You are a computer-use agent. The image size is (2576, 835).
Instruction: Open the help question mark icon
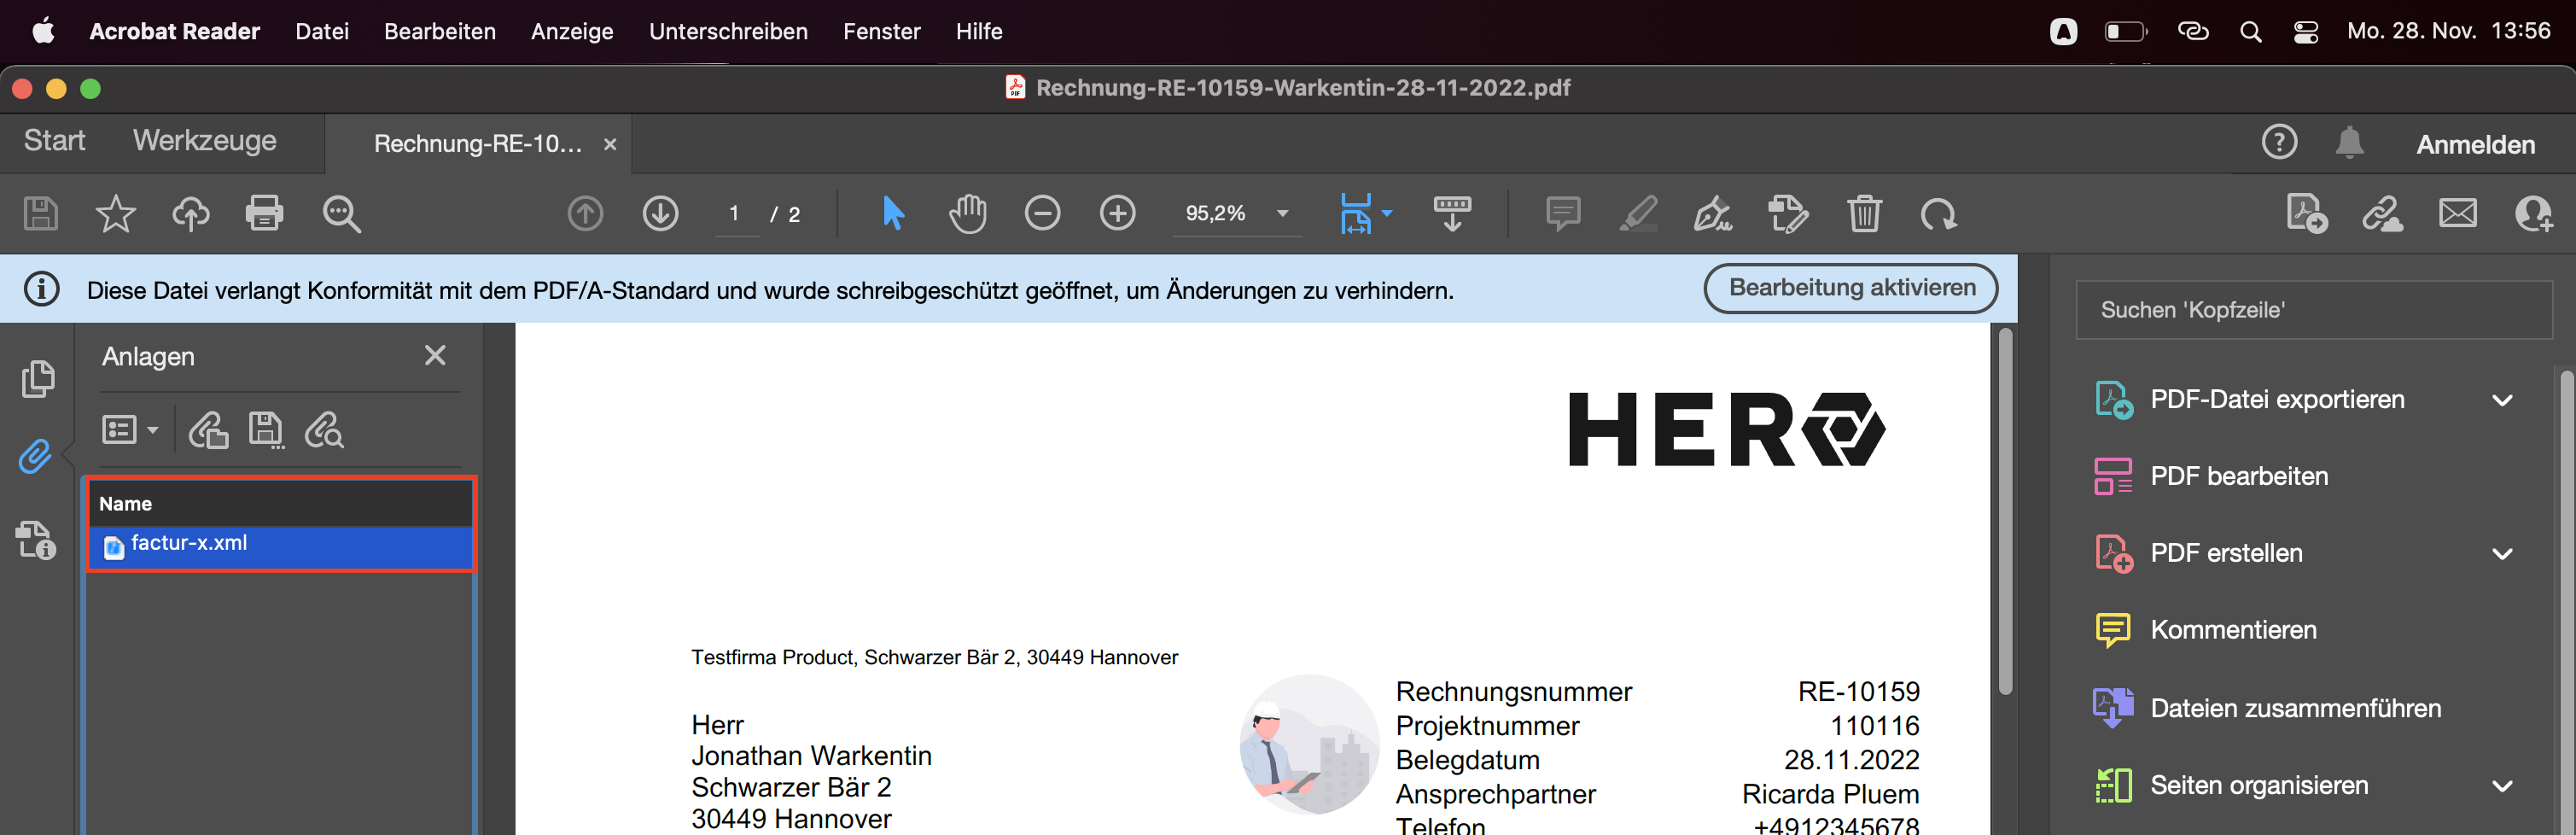pyautogui.click(x=2279, y=143)
